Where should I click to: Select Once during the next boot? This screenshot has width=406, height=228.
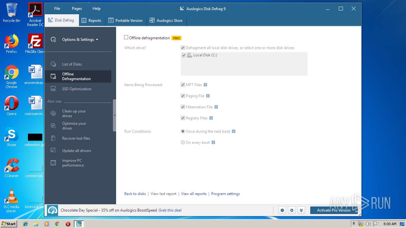tap(183, 131)
